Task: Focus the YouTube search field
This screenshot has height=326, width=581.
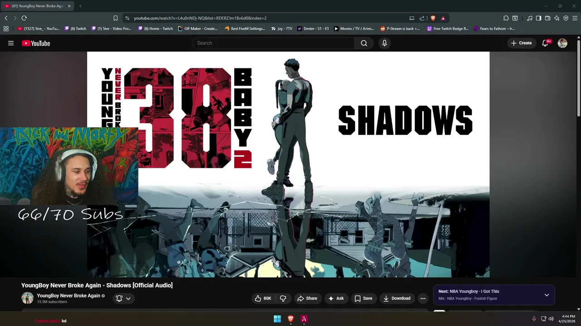Action: pyautogui.click(x=273, y=43)
